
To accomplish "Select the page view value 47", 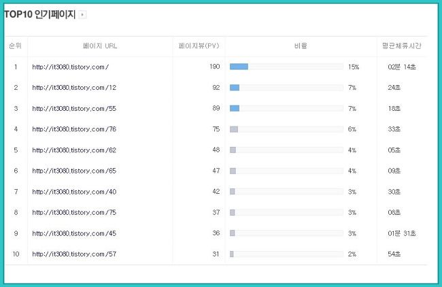I will (x=216, y=171).
